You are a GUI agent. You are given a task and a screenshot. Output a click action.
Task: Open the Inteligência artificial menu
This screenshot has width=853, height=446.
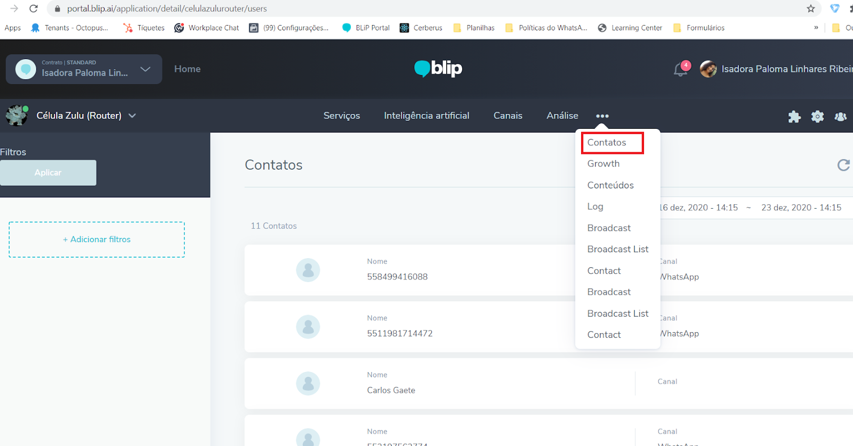(426, 115)
